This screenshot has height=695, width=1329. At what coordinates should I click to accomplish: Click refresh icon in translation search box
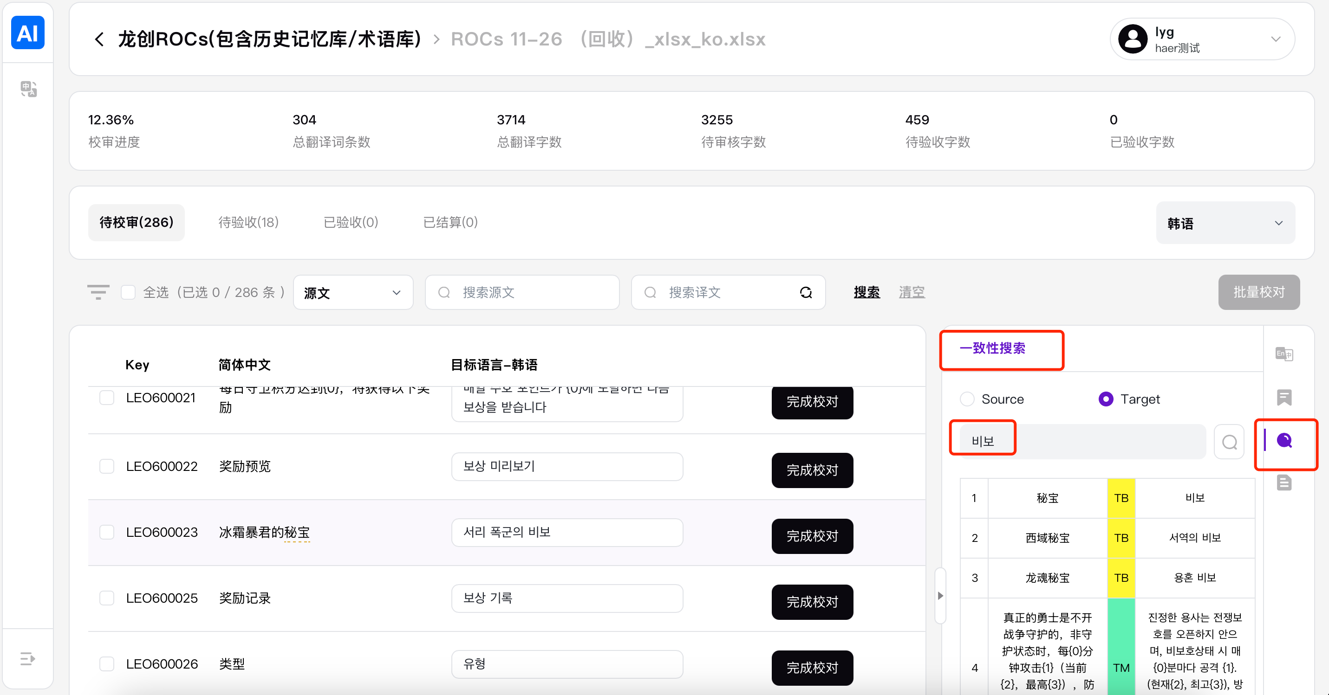[805, 292]
